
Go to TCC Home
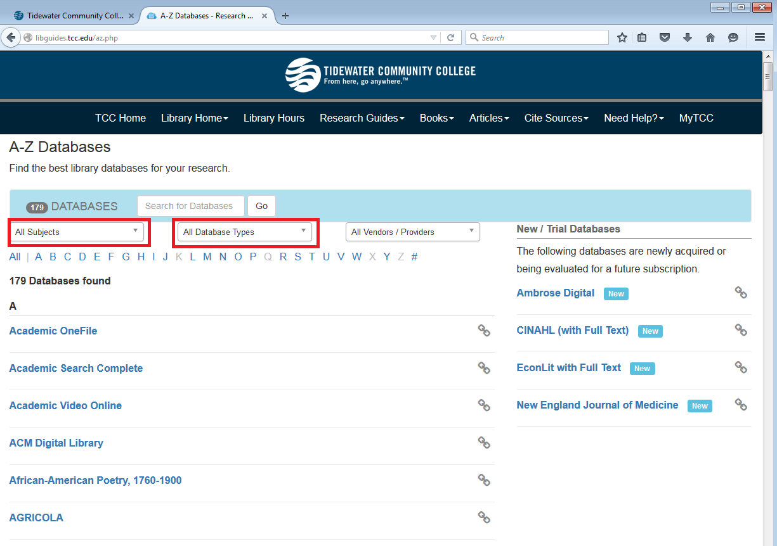121,118
